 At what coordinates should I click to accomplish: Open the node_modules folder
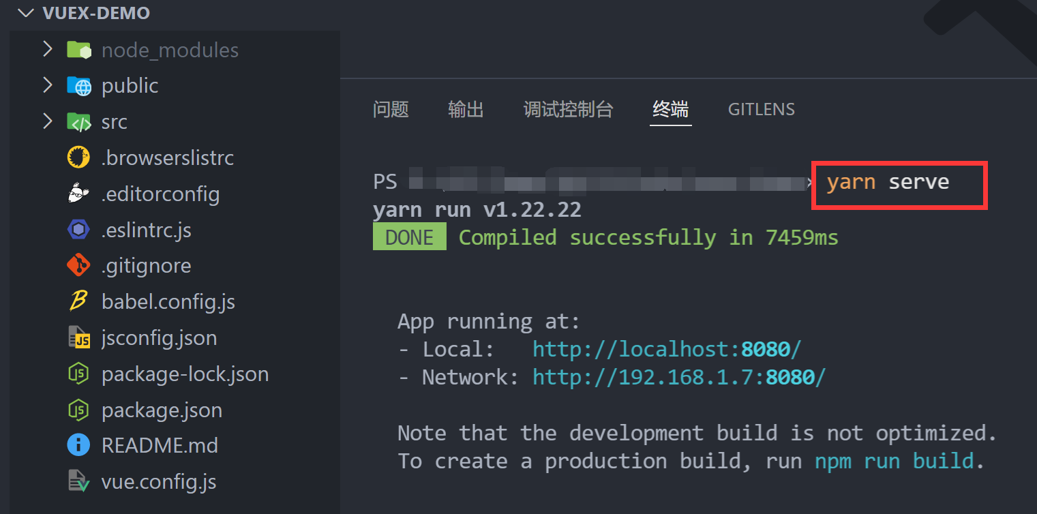coord(170,50)
